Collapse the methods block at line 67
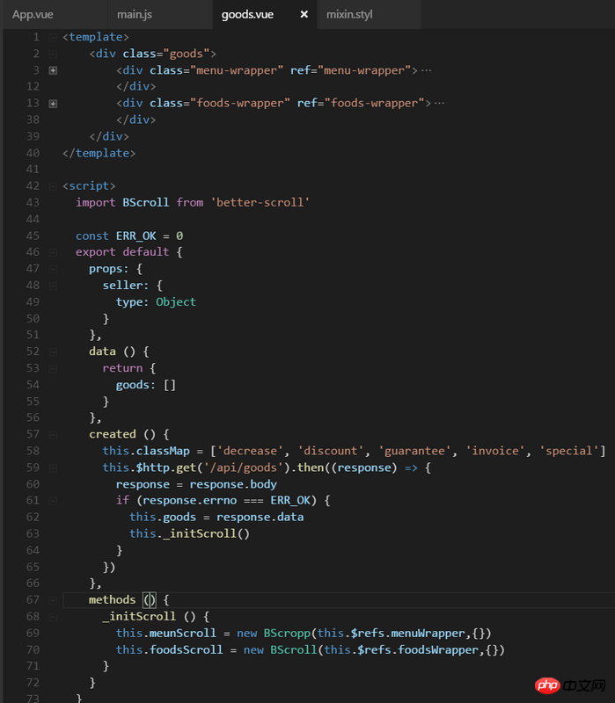 [x=53, y=600]
